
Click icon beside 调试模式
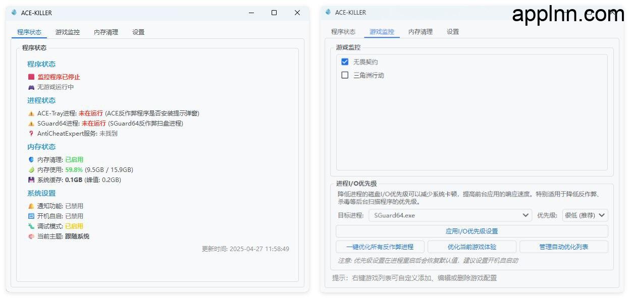click(x=31, y=226)
